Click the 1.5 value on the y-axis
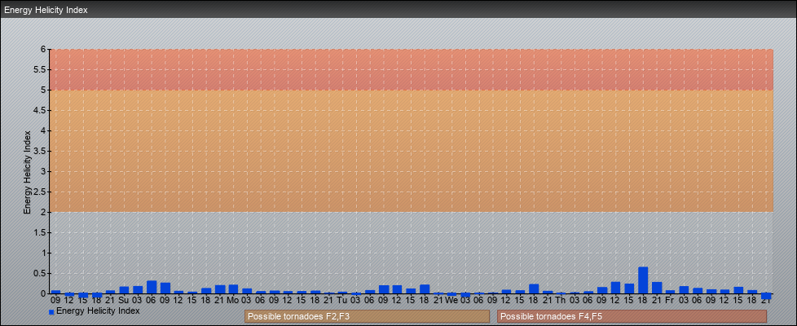The image size is (797, 326). tap(41, 232)
